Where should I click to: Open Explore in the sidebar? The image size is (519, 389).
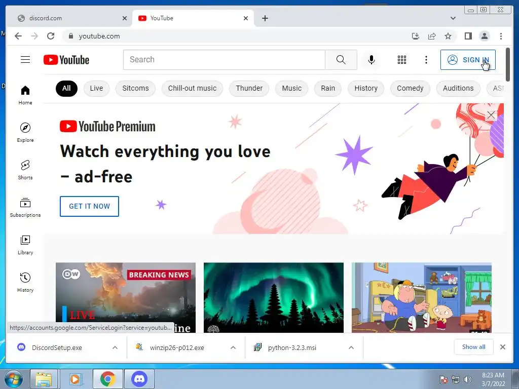[25, 132]
